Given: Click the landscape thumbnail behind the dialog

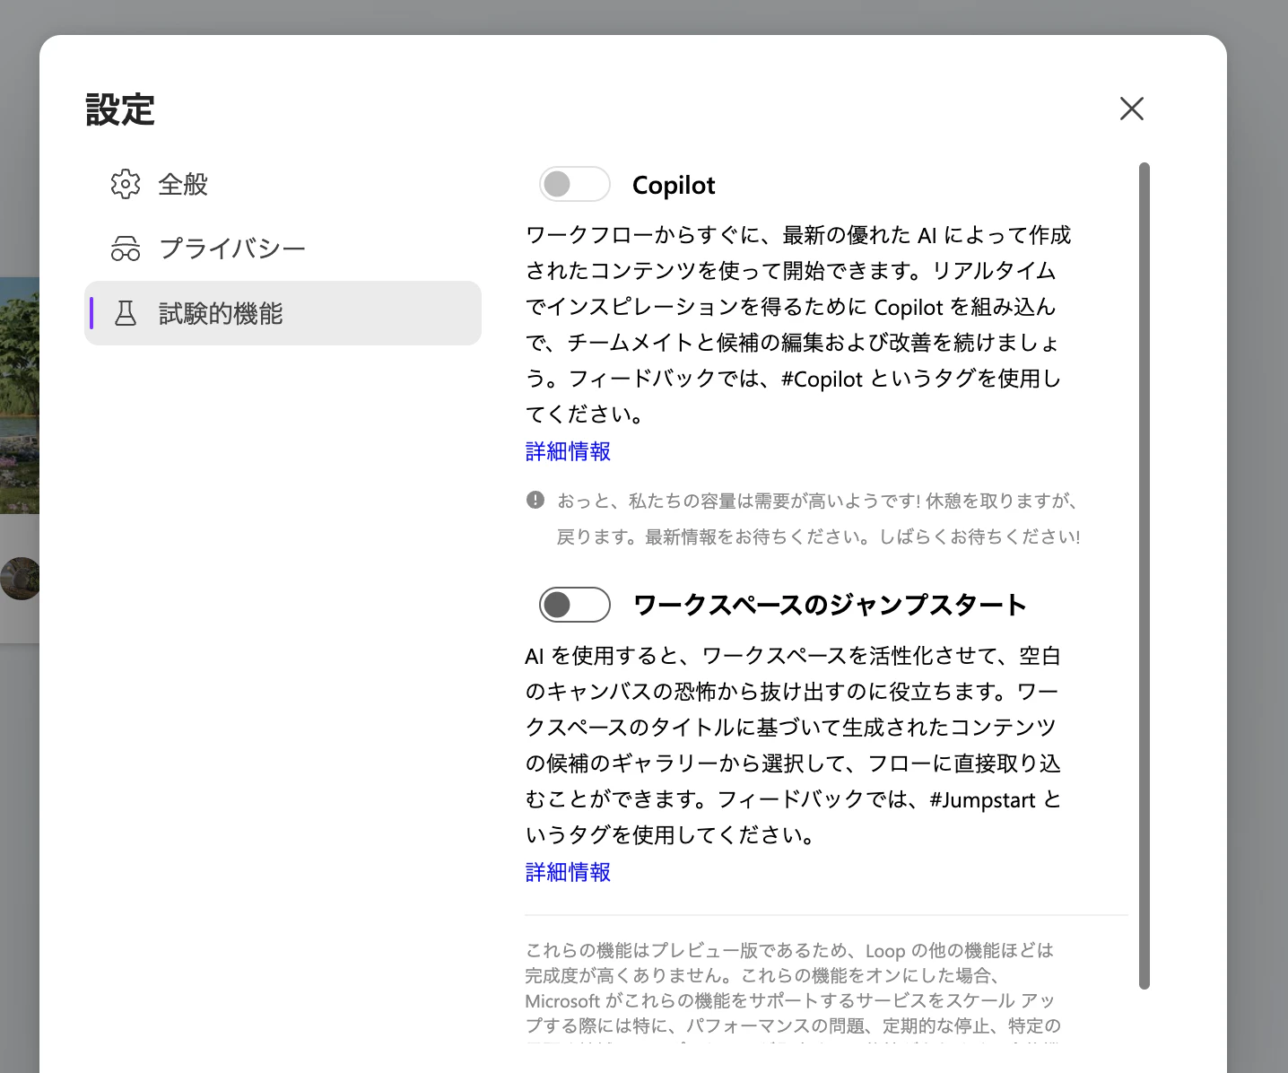Looking at the screenshot, I should 20,395.
